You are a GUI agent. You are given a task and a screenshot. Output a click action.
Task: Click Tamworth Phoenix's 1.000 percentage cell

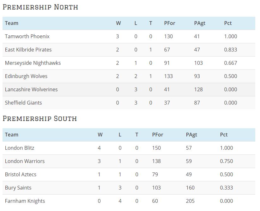(230, 36)
